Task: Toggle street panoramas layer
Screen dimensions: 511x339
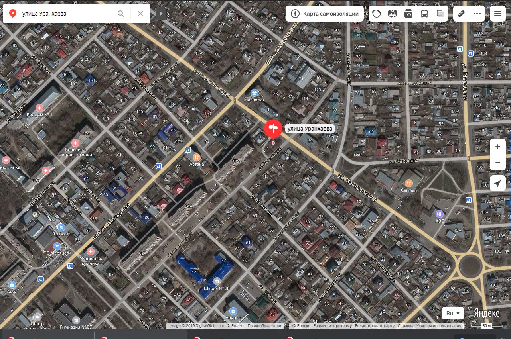Action: tap(393, 14)
